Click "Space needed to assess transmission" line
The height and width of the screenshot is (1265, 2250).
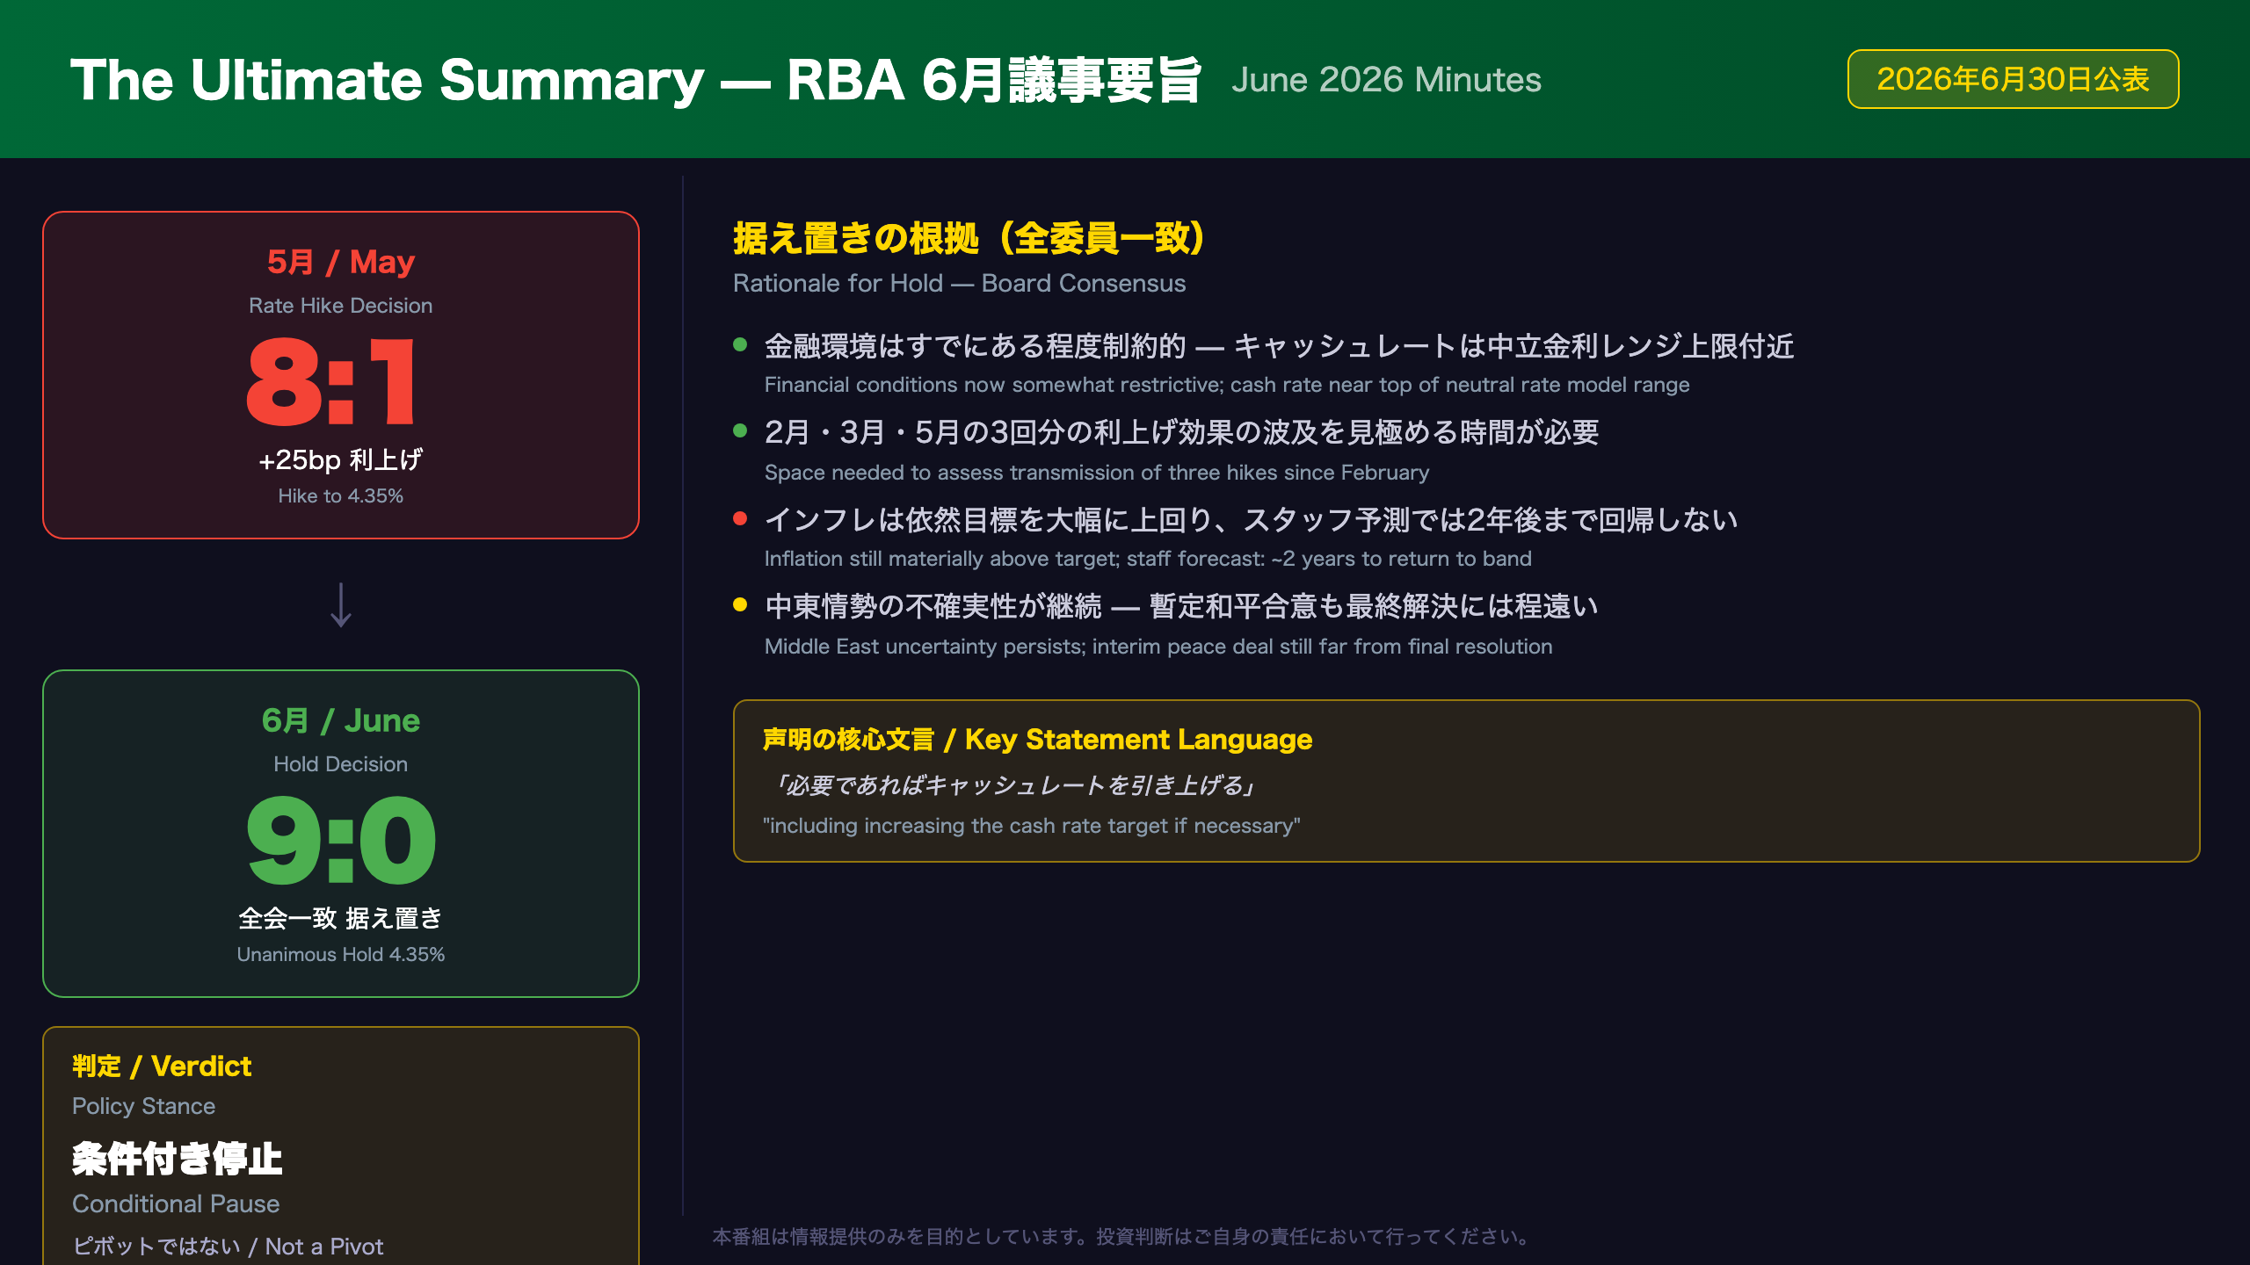(1097, 473)
